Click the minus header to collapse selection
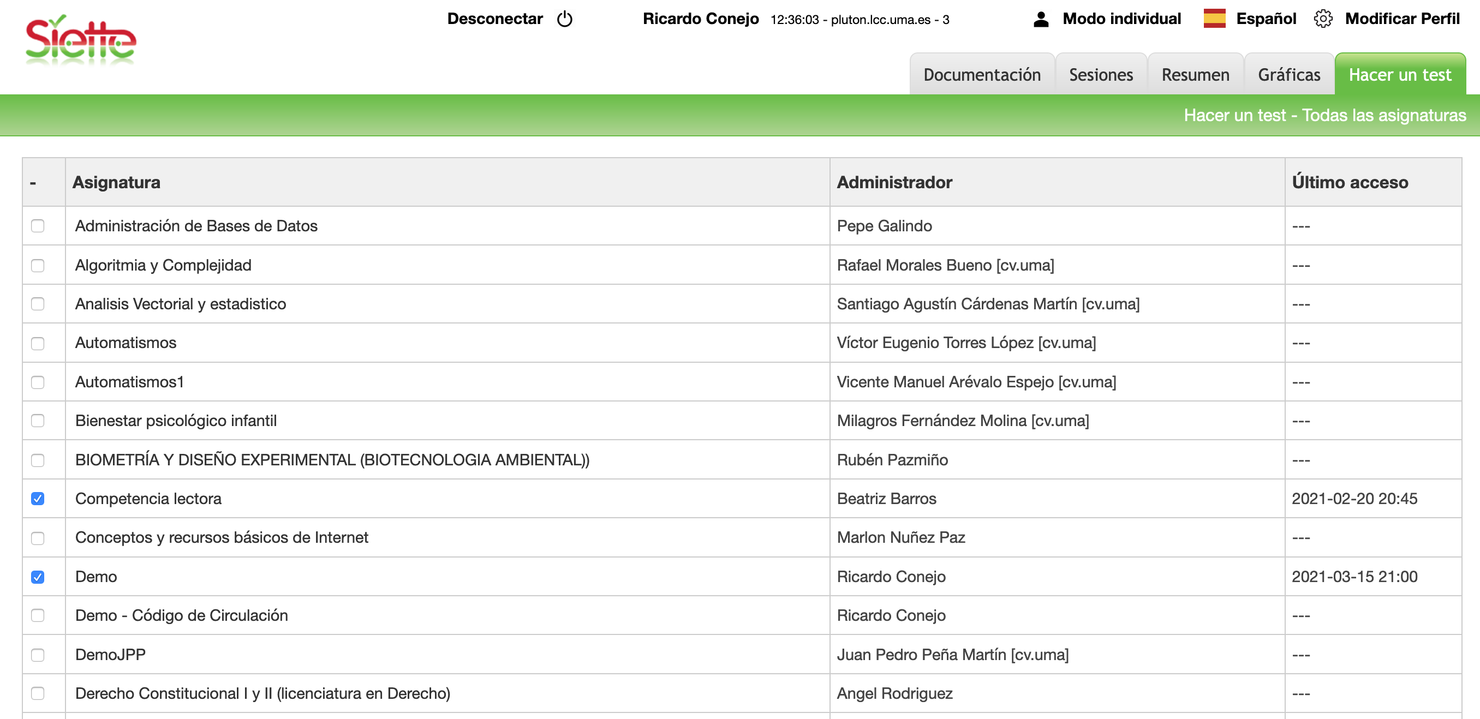Screen dimensions: 1480x719 [33, 183]
